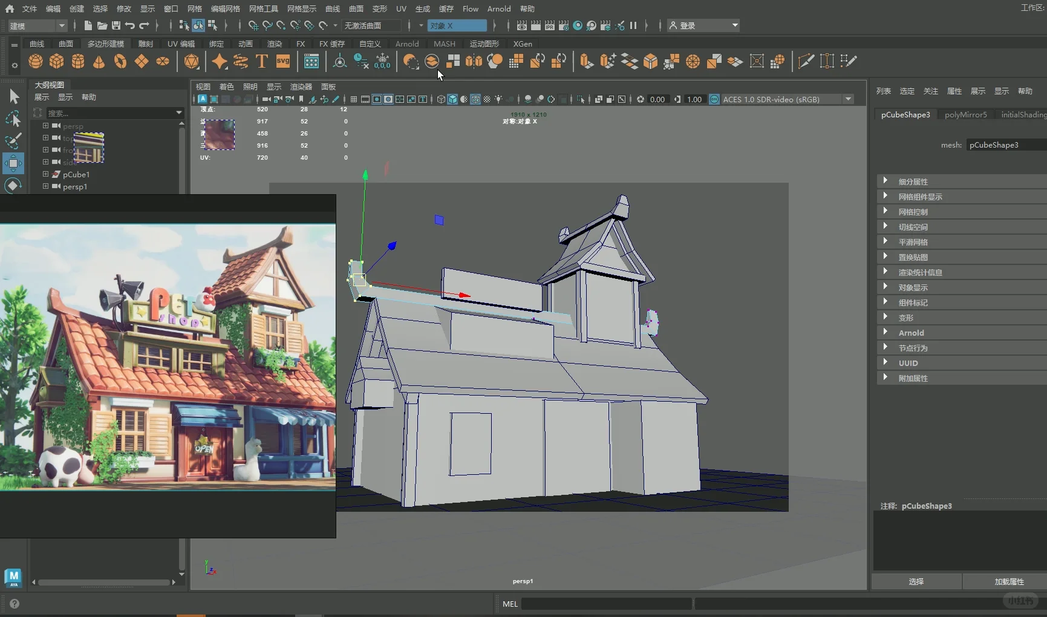Open the ACES 1.0 SDR-video view transform dropdown
This screenshot has height=617, width=1047.
tap(787, 99)
